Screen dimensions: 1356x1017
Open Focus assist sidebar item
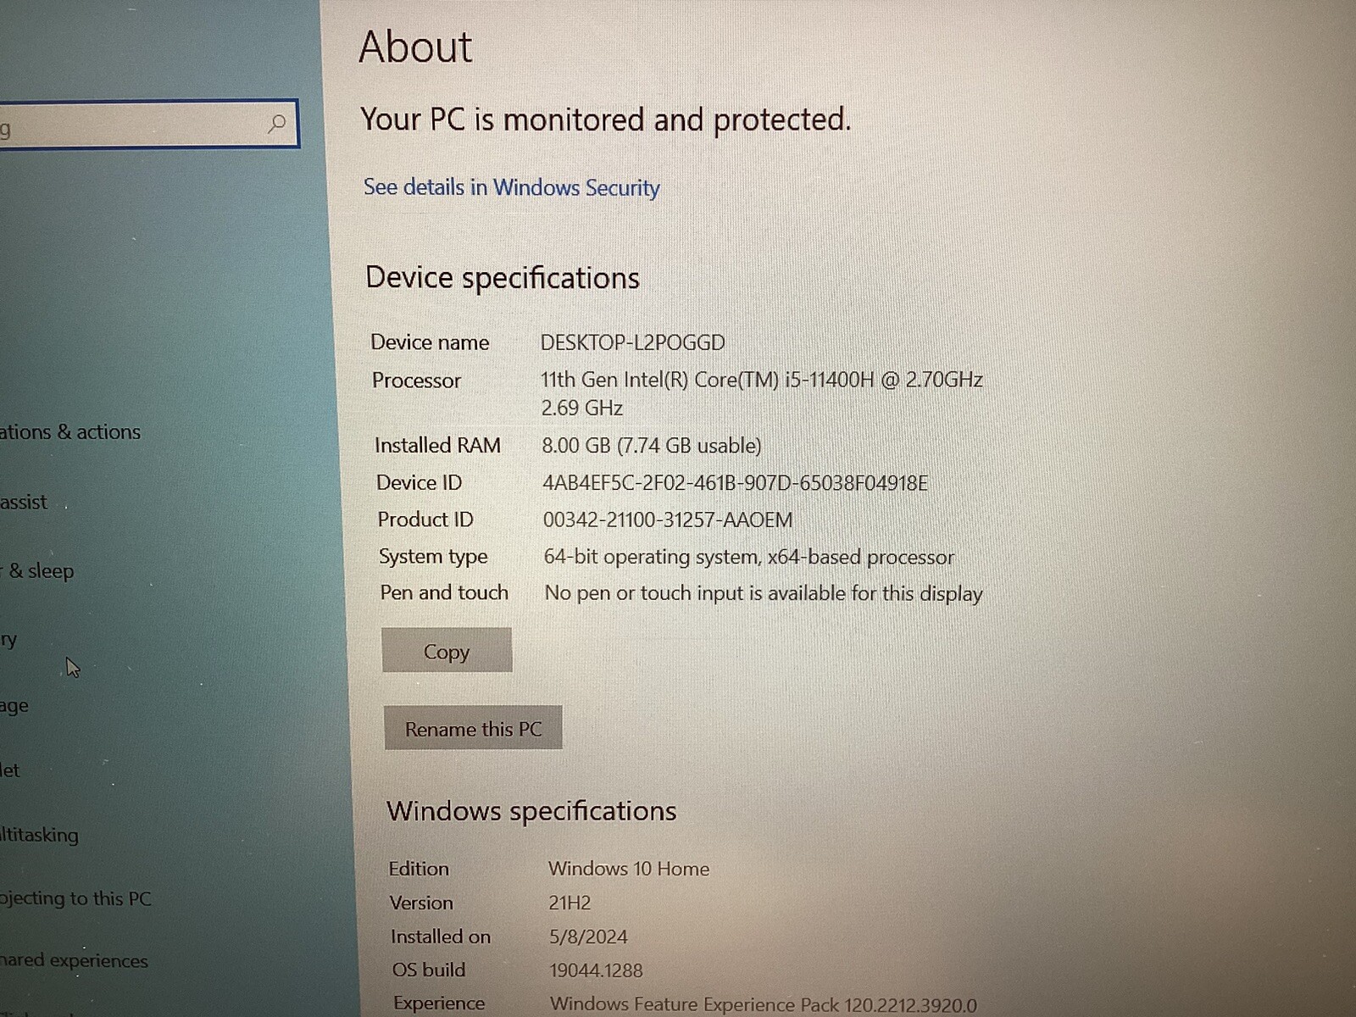[x=24, y=503]
